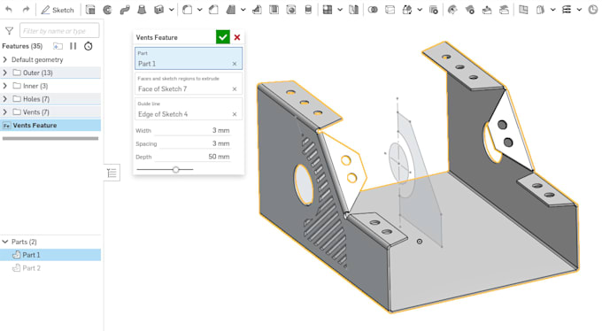Open the Fillet tool dropdown arrow
The height and width of the screenshot is (331, 602).
[x=200, y=10]
